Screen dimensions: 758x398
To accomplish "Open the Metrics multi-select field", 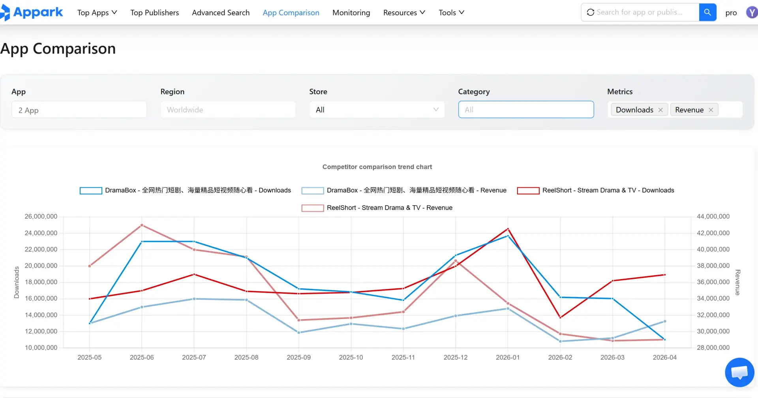I will pyautogui.click(x=675, y=110).
